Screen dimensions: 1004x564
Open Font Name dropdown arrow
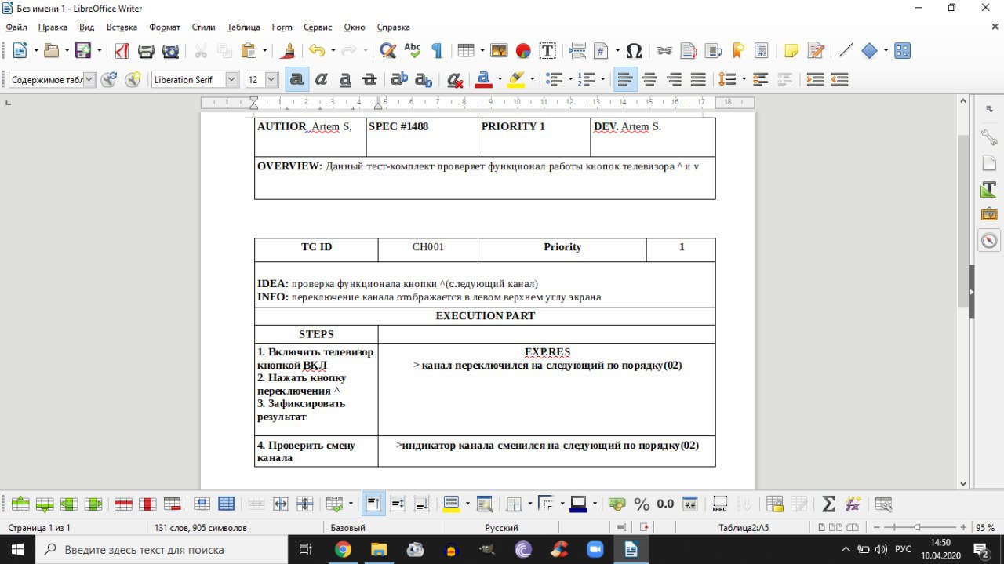coord(231,79)
